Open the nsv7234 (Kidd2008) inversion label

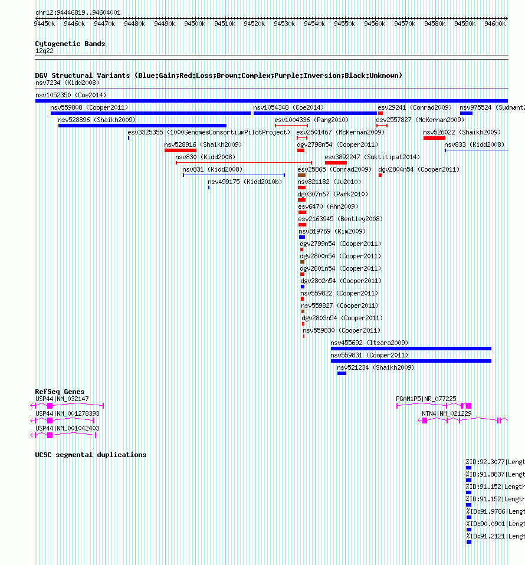(x=67, y=83)
